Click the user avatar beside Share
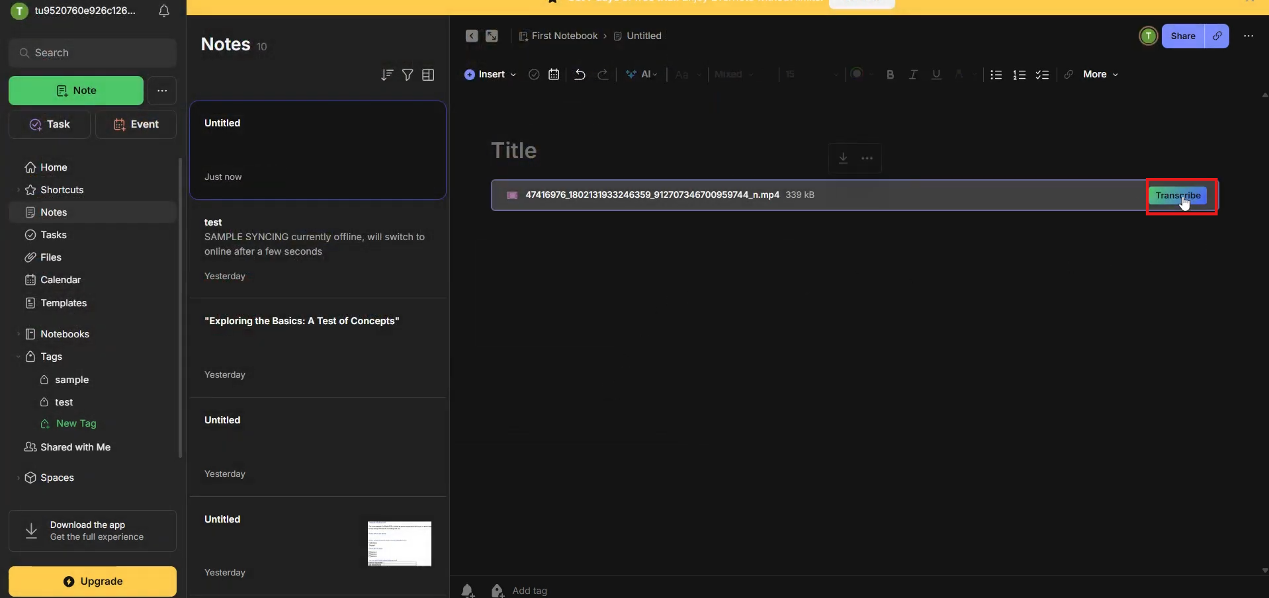The image size is (1269, 598). (1148, 36)
